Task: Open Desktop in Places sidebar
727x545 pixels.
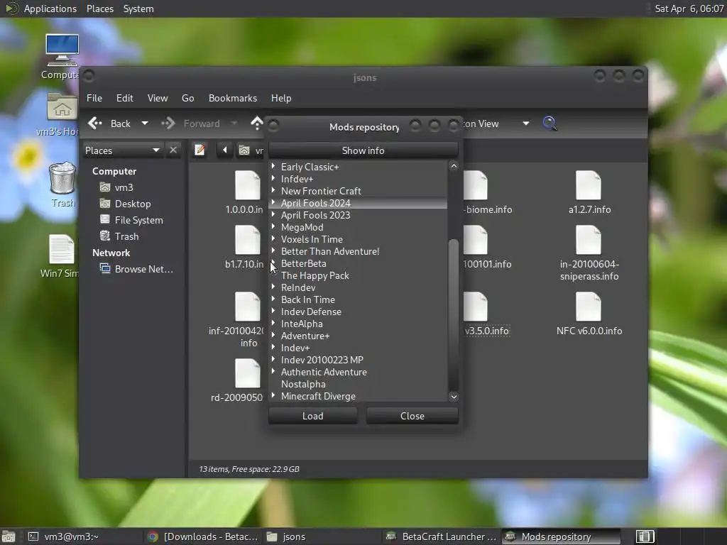Action: [x=132, y=204]
